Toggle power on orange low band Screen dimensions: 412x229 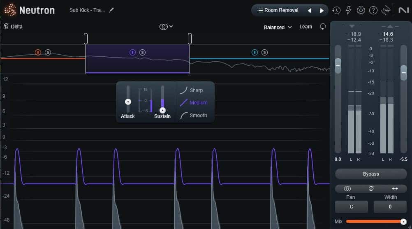pos(38,52)
